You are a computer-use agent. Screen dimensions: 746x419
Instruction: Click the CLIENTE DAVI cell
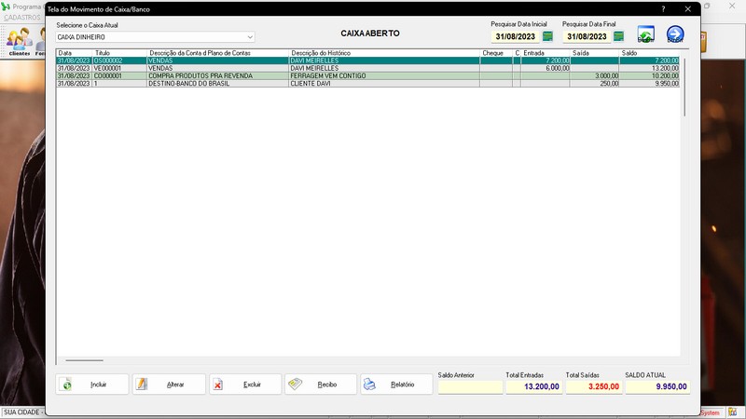(x=384, y=84)
